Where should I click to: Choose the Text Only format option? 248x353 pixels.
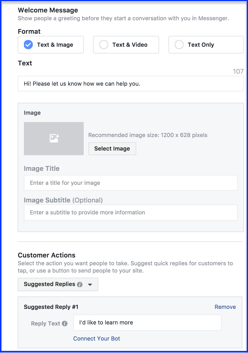point(206,45)
